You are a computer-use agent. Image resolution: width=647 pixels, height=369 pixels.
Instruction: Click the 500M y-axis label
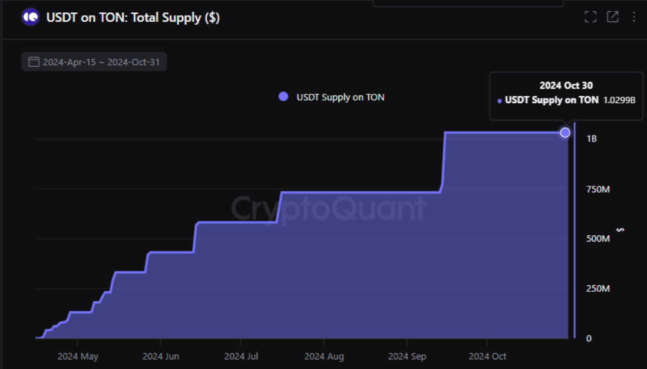point(598,239)
